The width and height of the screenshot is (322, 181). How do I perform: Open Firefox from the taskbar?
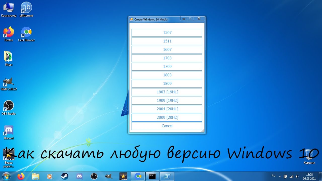point(21,176)
